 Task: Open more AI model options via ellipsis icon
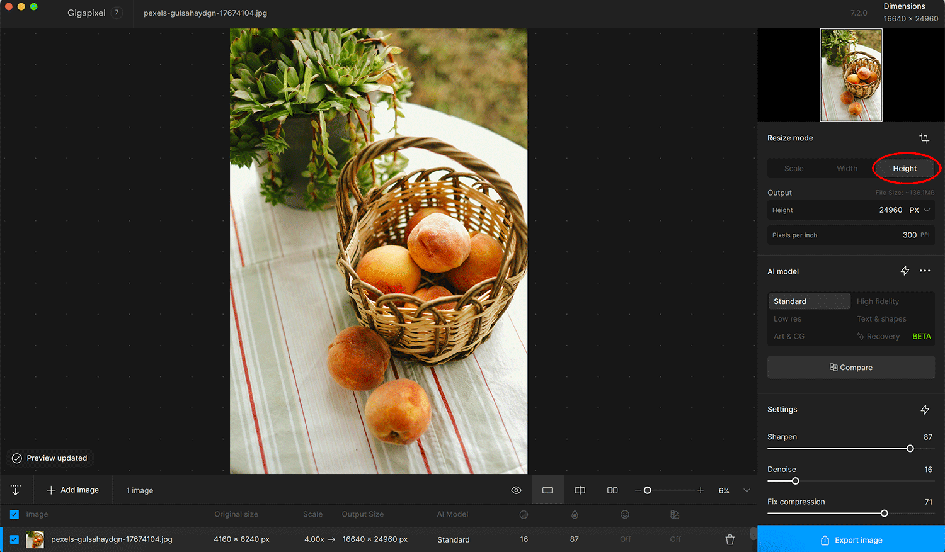(925, 271)
